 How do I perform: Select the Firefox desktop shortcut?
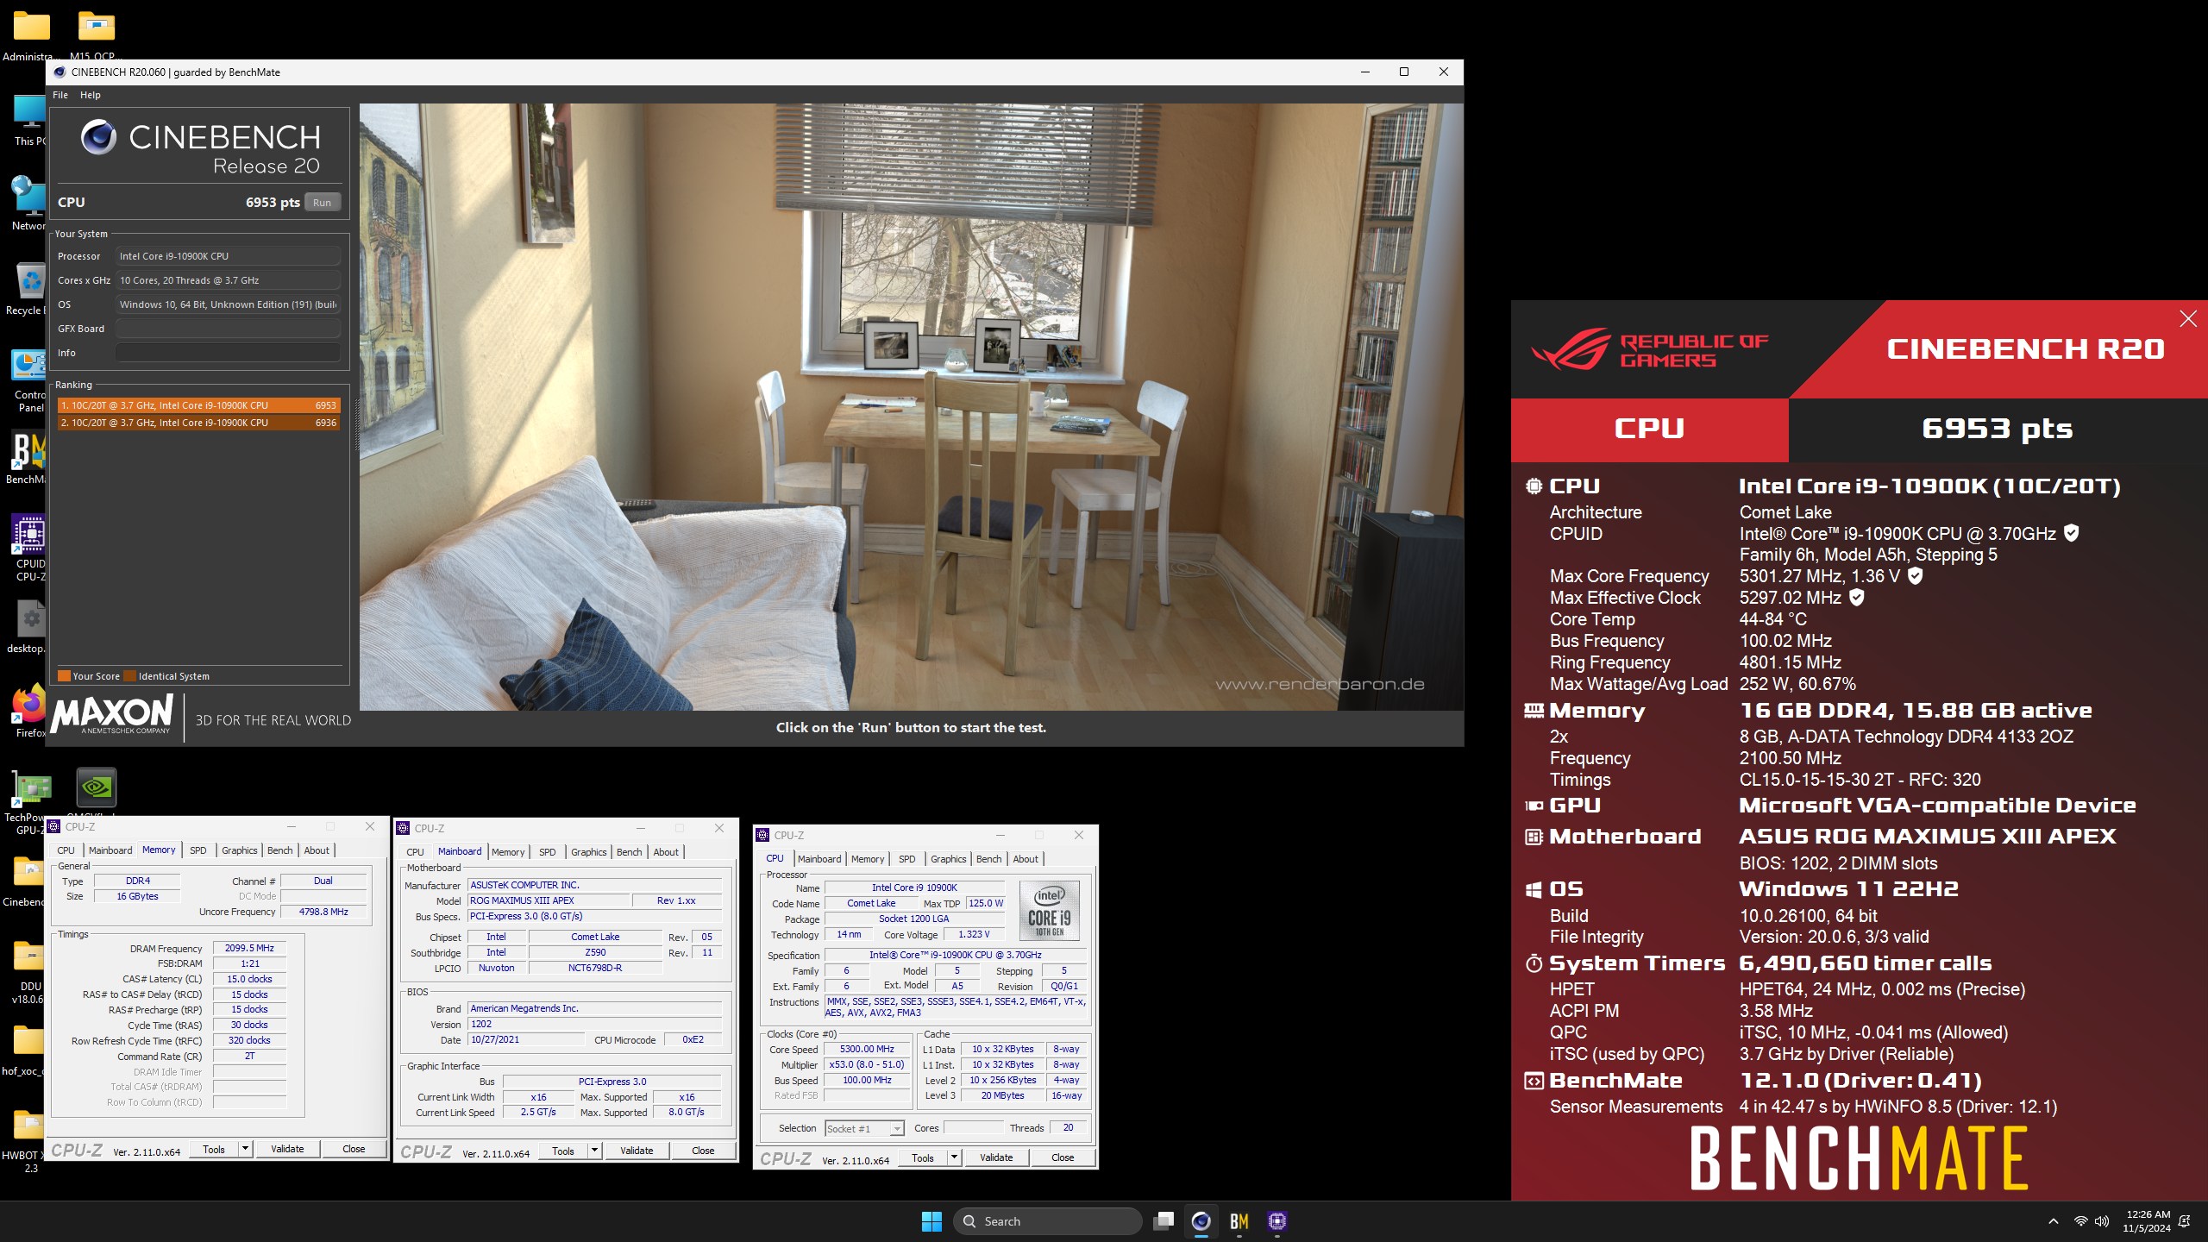[29, 712]
